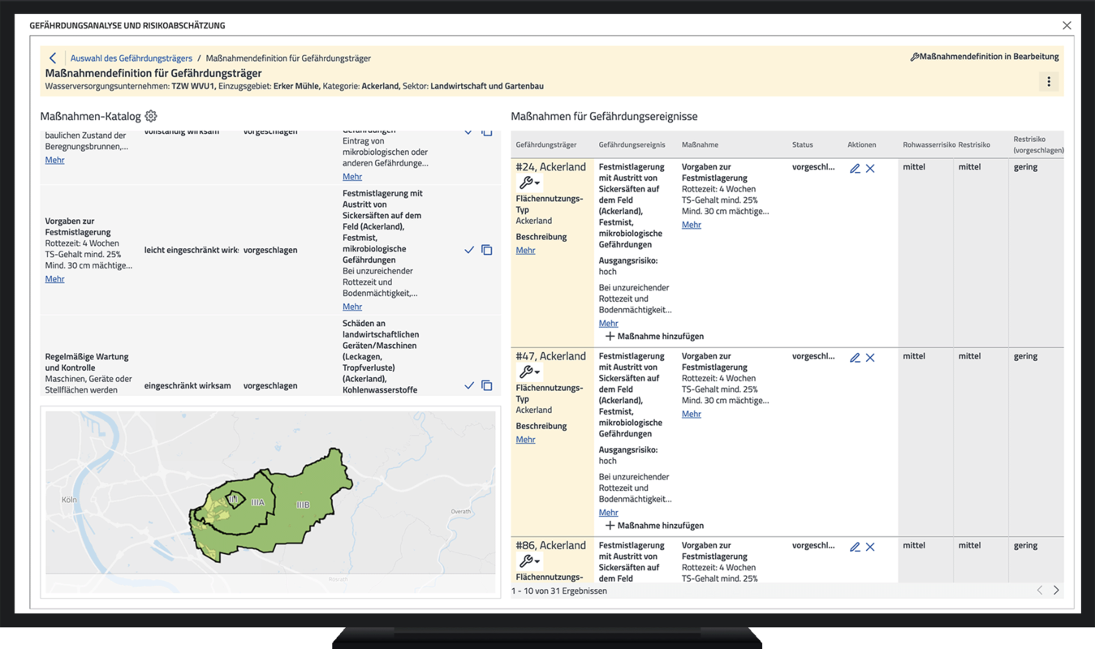Open Beschreibung Mehr link in row #47

(525, 440)
